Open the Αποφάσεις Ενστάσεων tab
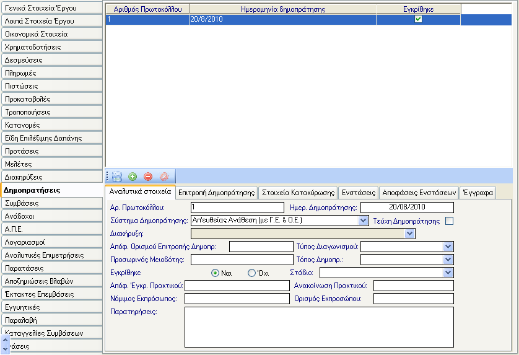519x355 pixels. [419, 193]
